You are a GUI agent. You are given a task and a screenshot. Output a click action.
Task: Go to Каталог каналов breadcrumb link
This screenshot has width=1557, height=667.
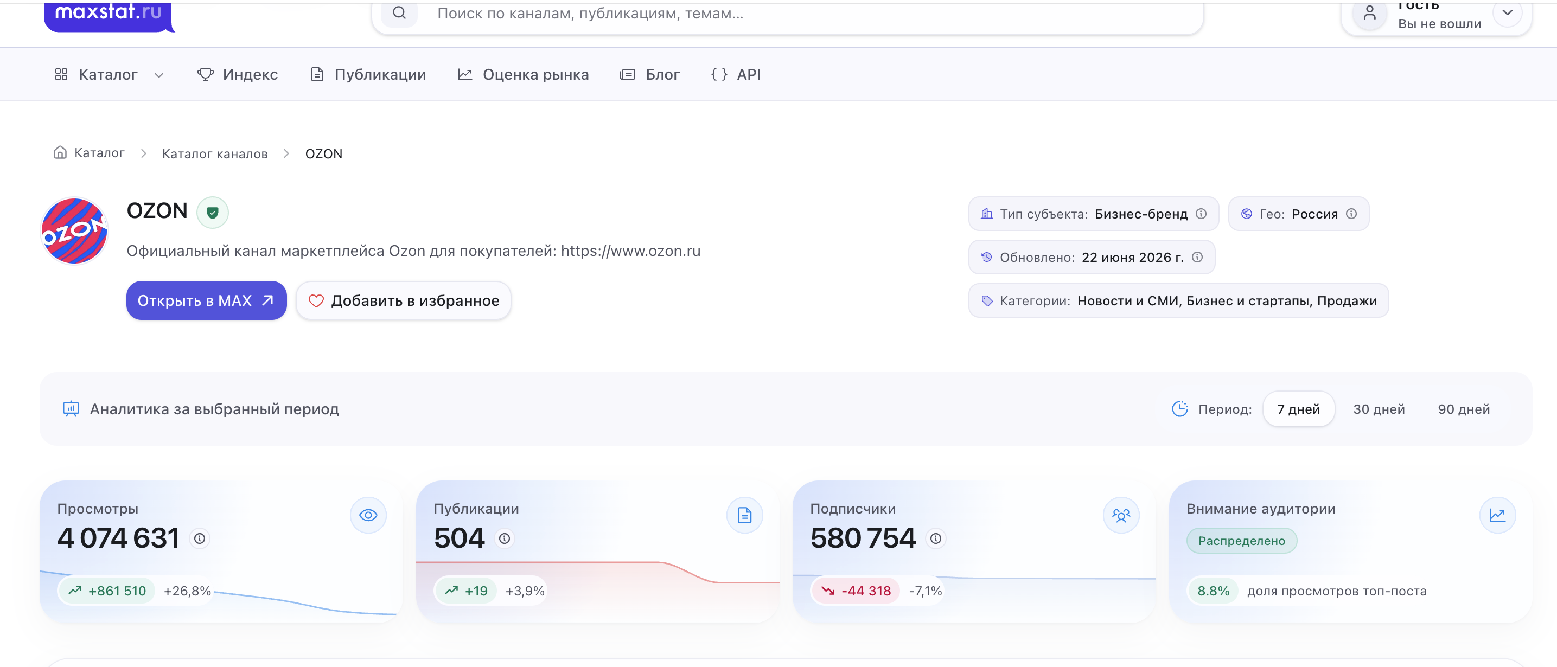click(215, 153)
